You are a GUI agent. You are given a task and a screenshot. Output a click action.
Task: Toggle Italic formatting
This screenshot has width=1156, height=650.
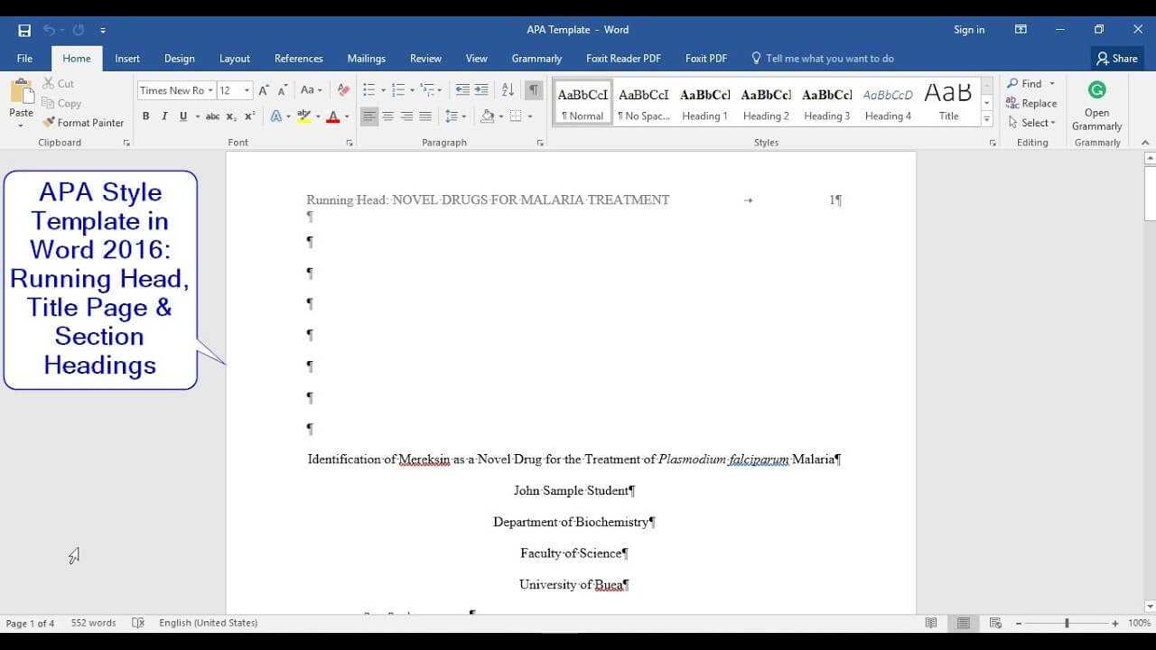pyautogui.click(x=164, y=116)
